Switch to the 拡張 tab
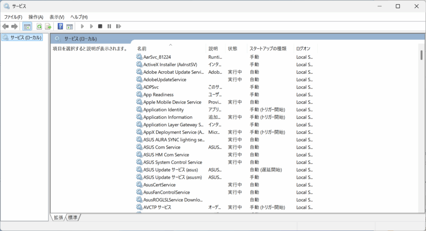This screenshot has height=231, width=426. (x=58, y=217)
